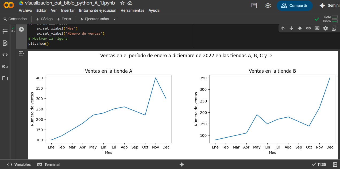340x169 pixels.
Task: Open the comments panel icon in header
Action: [x=254, y=6]
